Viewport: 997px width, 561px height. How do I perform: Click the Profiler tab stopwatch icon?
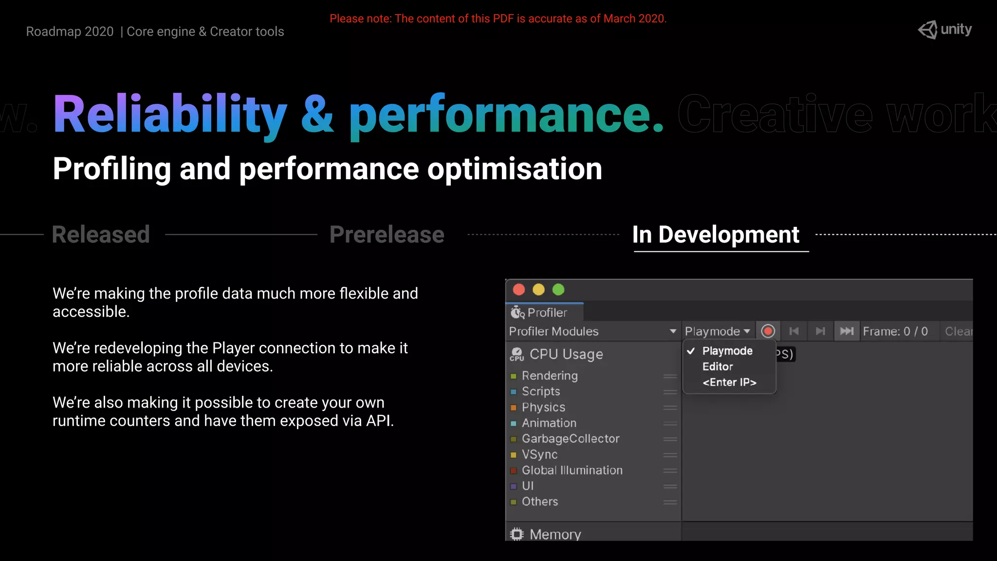tap(517, 312)
